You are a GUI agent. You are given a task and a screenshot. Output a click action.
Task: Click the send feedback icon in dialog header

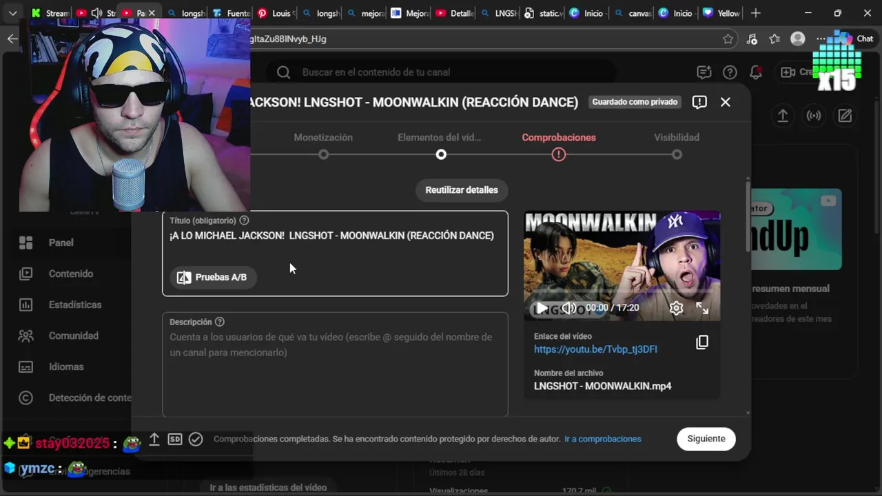pyautogui.click(x=699, y=102)
